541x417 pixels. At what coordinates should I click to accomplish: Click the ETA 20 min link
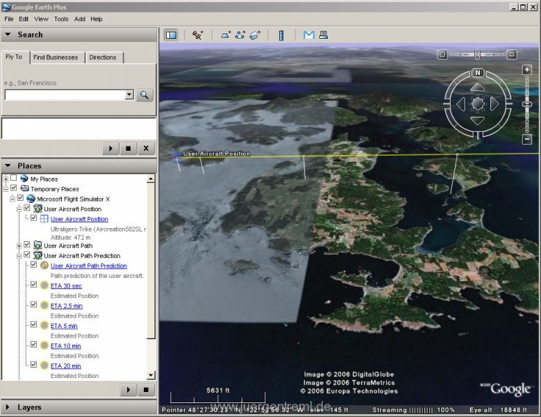(65, 366)
